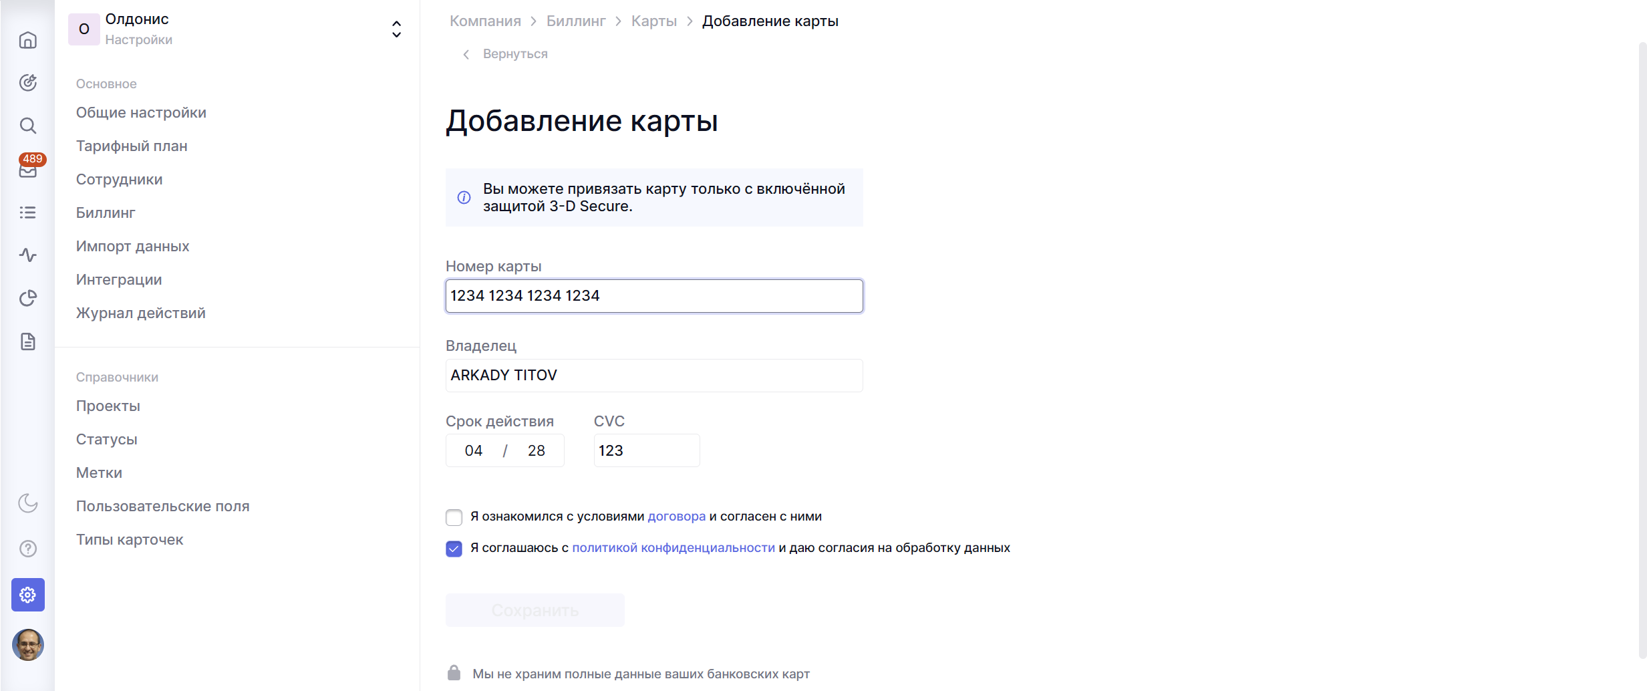Toggle dark mode moon icon

tap(27, 503)
